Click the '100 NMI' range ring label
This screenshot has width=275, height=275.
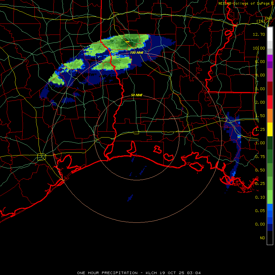[137, 53]
